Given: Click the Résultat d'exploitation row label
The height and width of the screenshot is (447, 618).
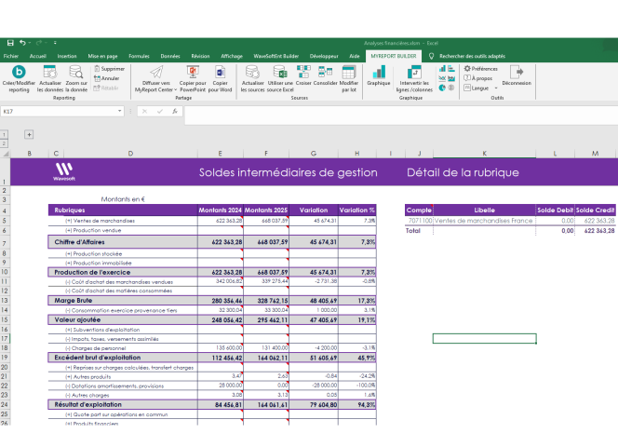Looking at the screenshot, I should 87,404.
